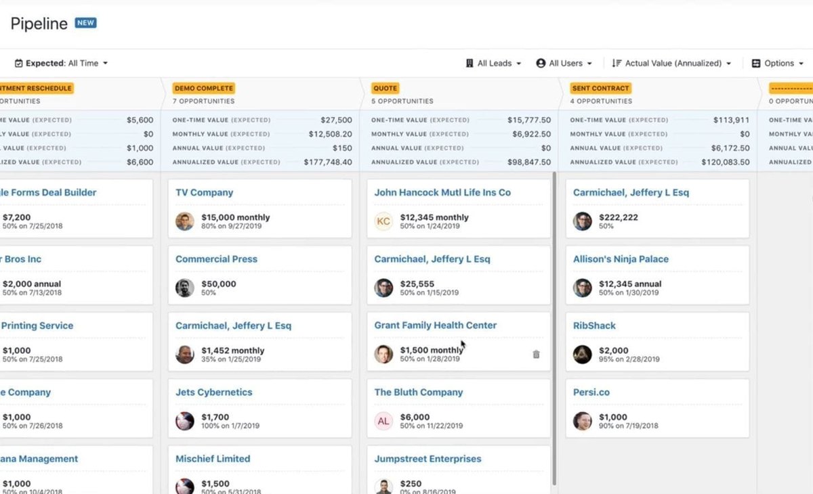Viewport: 813px width, 494px height.
Task: Click the AL avatar on The Bluth Company card
Action: click(383, 421)
